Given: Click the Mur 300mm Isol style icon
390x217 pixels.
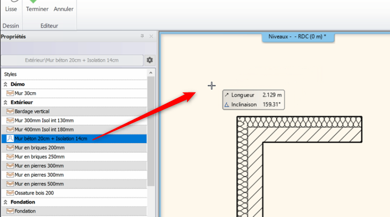Looking at the screenshot, I should [x=10, y=120].
